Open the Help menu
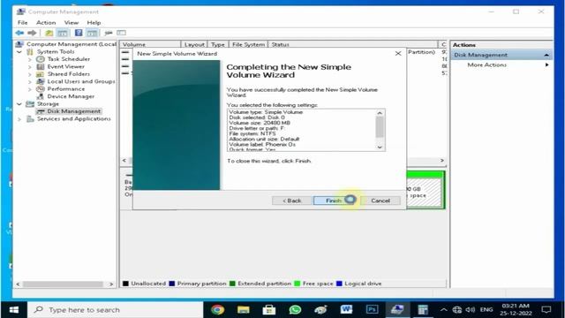 tap(94, 22)
